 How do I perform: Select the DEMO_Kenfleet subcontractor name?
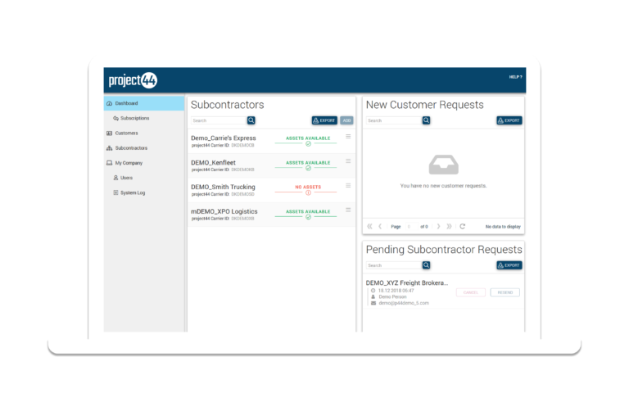pyautogui.click(x=213, y=162)
